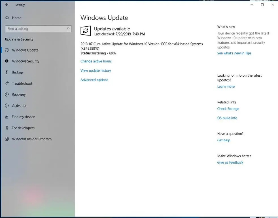Open the Check Storage link
This screenshot has width=278, height=218.
228,109
